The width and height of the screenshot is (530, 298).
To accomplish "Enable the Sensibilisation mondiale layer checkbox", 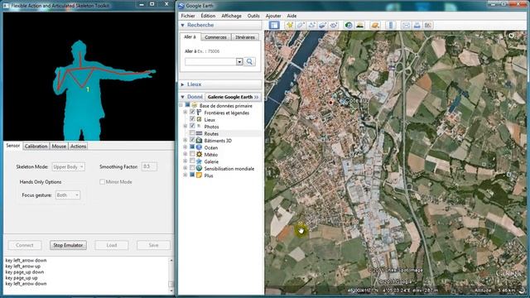I will point(192,168).
